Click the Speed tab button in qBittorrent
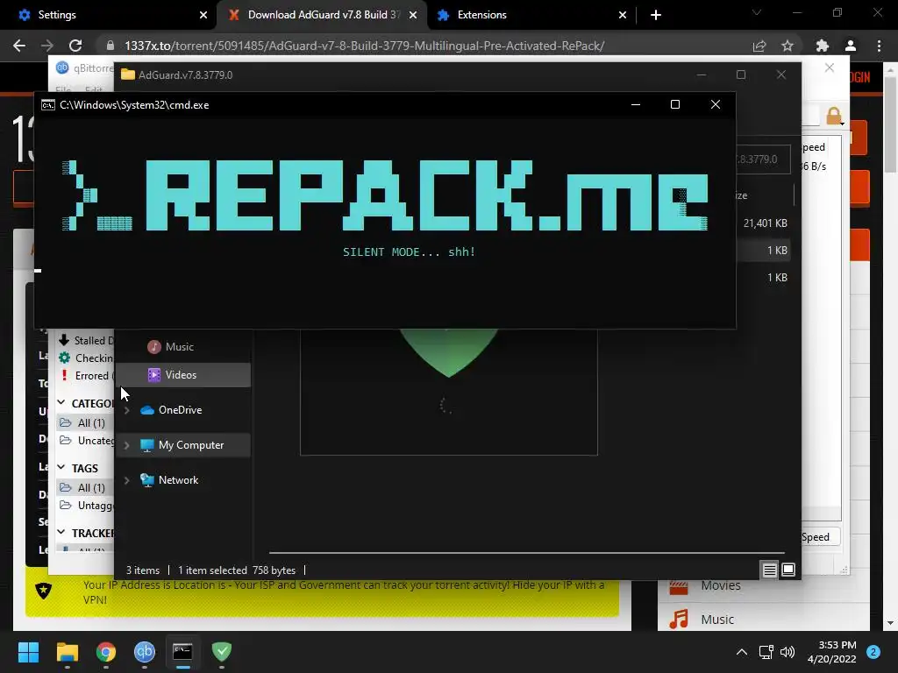 pos(820,537)
